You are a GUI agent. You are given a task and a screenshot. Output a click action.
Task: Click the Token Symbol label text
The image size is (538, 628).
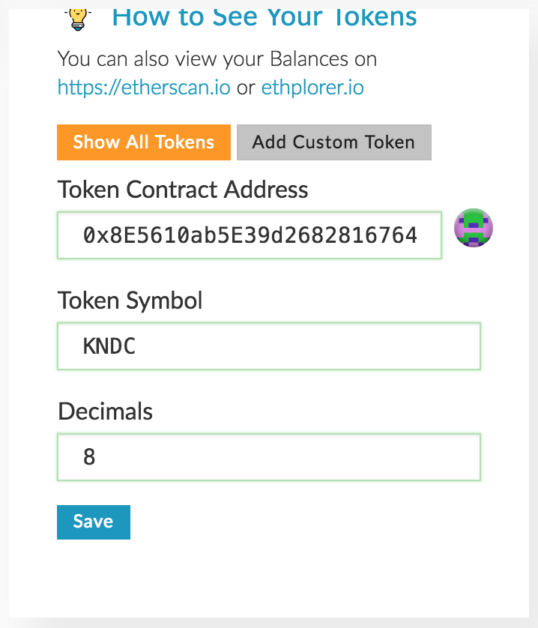click(130, 301)
